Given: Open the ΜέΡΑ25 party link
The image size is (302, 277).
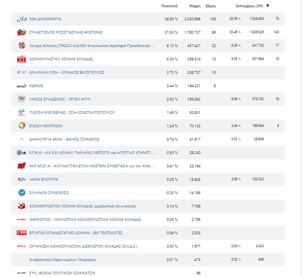Looking at the screenshot, I should coord(37,86).
